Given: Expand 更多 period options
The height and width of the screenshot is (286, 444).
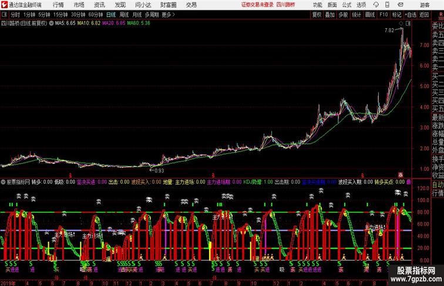Looking at the screenshot, I should click(168, 15).
